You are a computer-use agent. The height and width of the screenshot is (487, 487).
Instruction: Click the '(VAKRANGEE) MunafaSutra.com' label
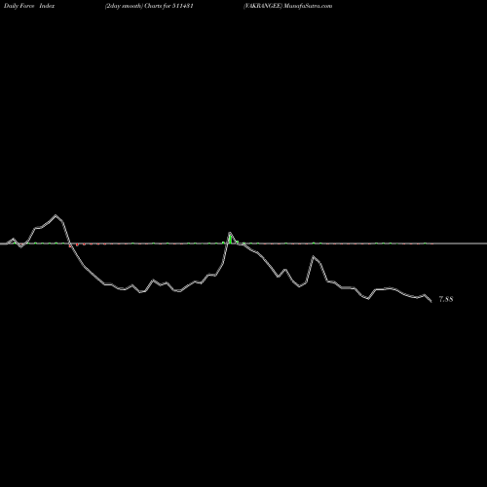coord(287,6)
